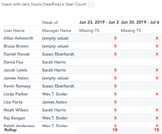
Task: Click red X for Linda Parker Jun 30 week
Action: (x=157, y=94)
